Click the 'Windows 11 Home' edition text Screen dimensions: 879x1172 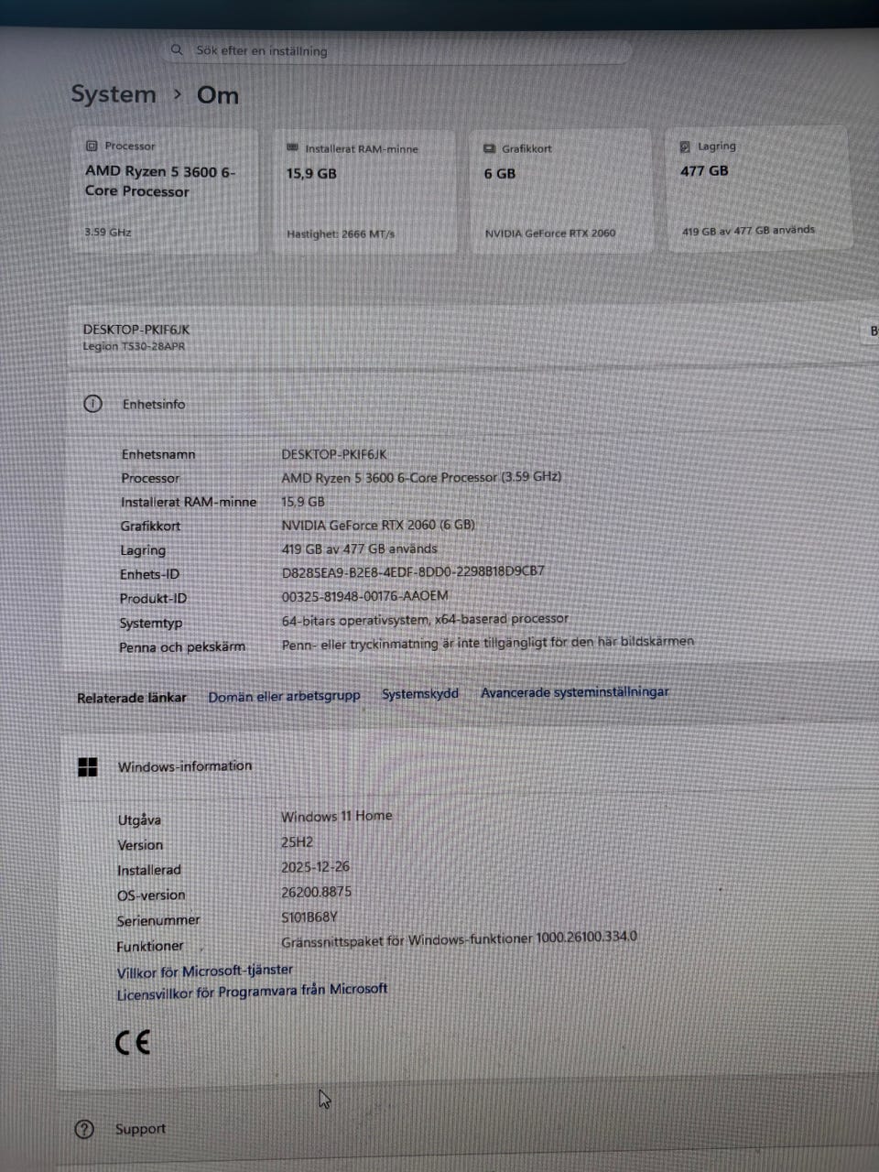coord(336,816)
